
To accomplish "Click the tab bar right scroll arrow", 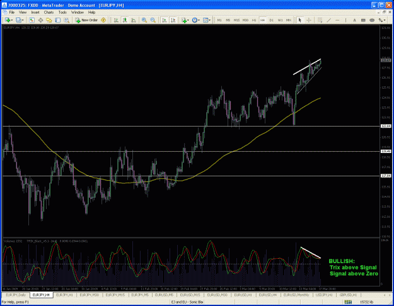I will (x=390, y=295).
